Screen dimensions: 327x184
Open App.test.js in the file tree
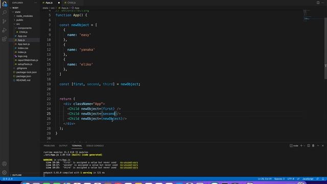pyautogui.click(x=24, y=44)
